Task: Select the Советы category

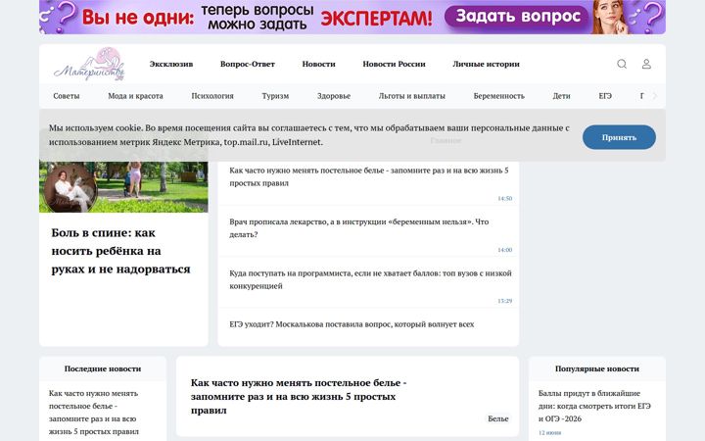Action: 67,96
